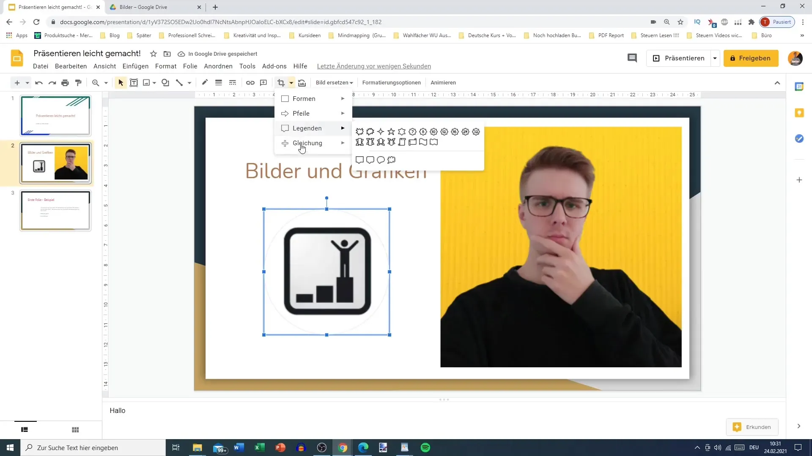Click the crop image icon
Image resolution: width=812 pixels, height=456 pixels.
point(281,83)
